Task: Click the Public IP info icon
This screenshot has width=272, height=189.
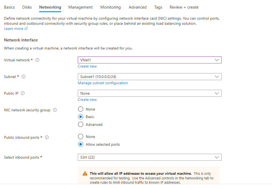Action: (x=23, y=93)
